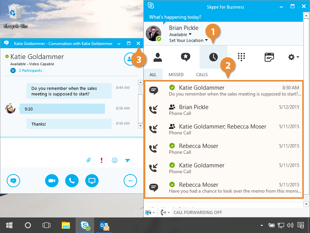
Task: Click the phone call button in conversation
Action: (72, 181)
